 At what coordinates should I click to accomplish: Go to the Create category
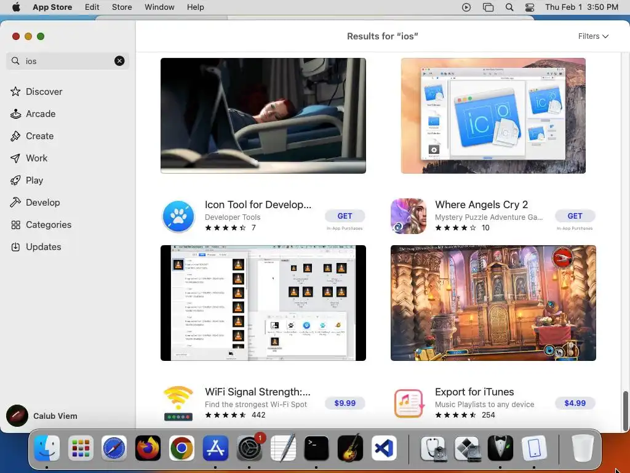click(x=32, y=136)
